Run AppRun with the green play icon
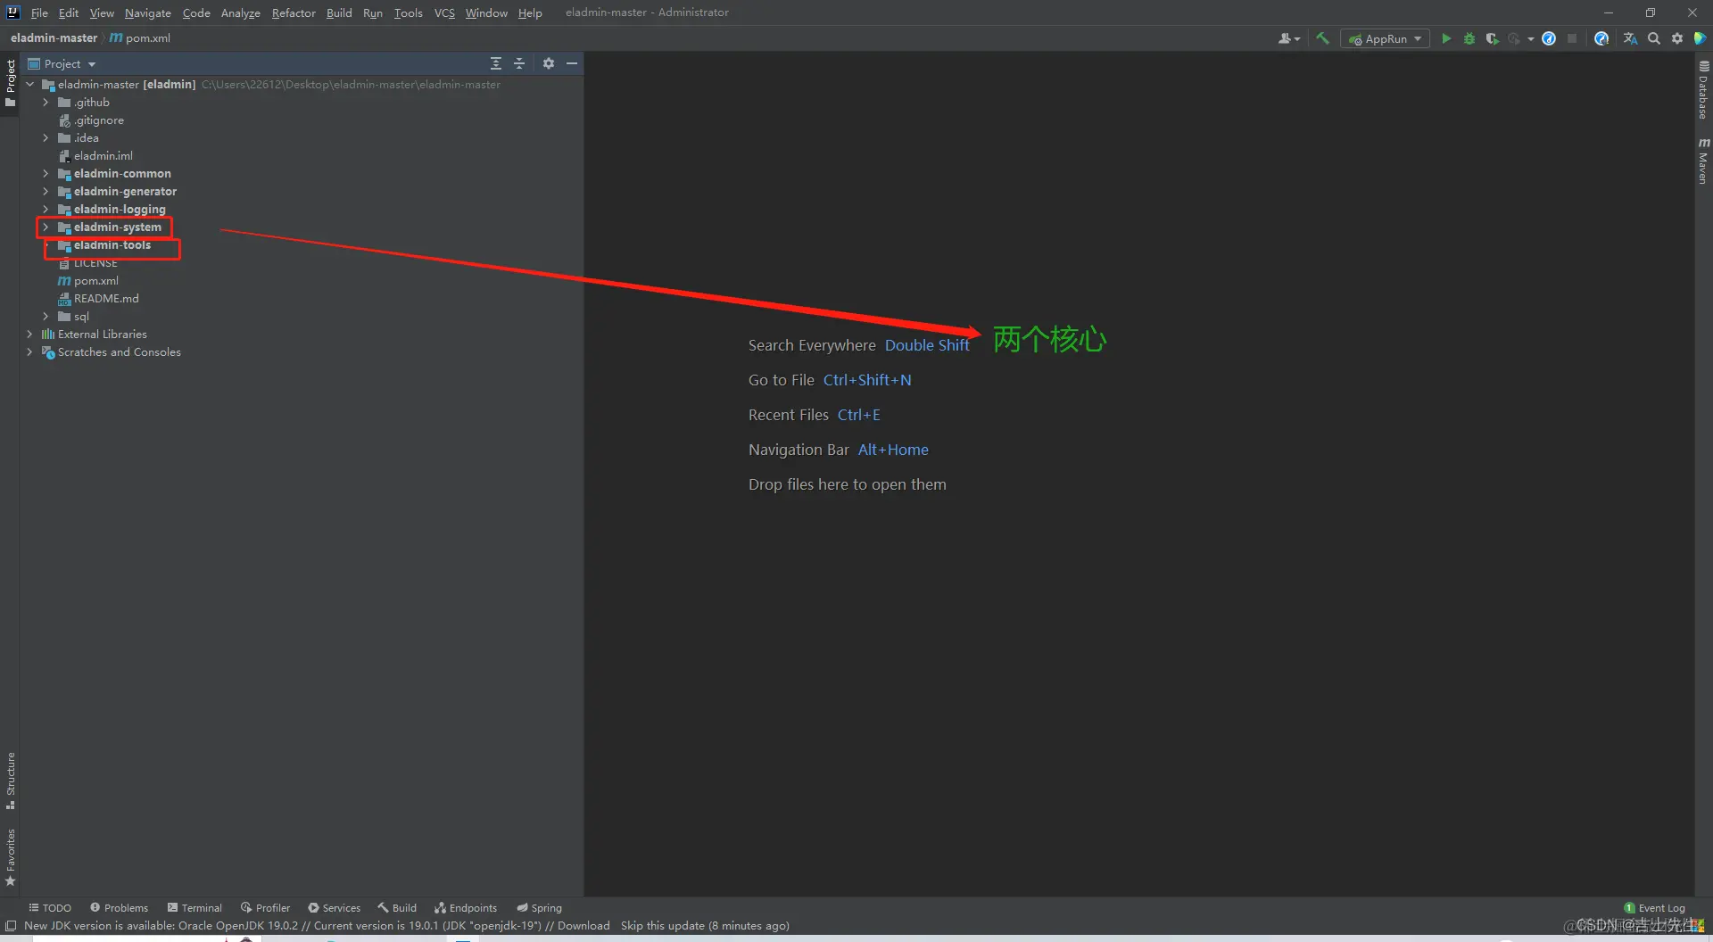The width and height of the screenshot is (1713, 942). click(1446, 38)
